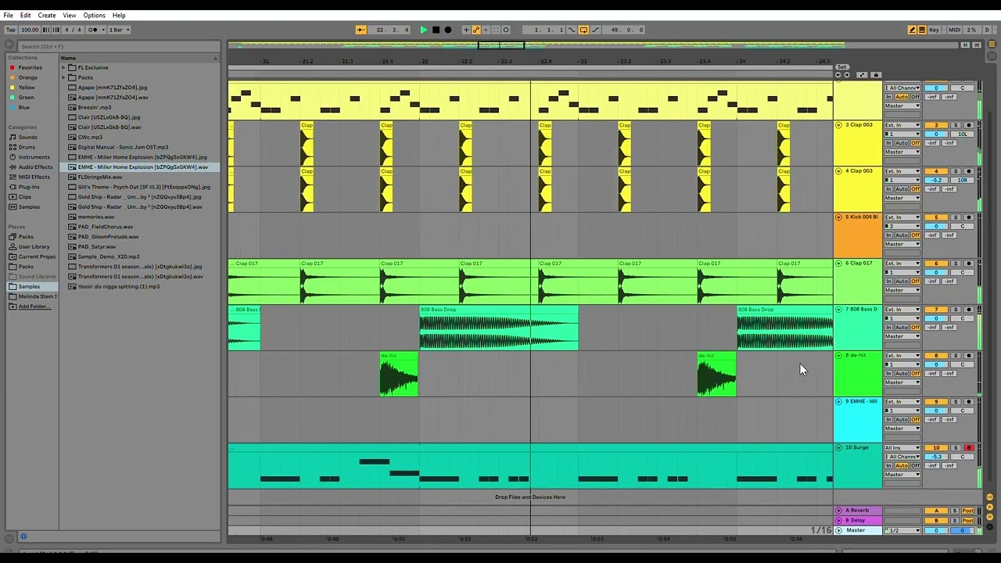Open the metronome settings dropdown arrow

tap(103, 30)
